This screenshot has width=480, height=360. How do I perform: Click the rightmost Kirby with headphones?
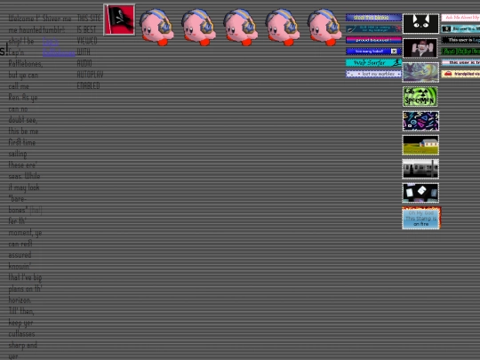(324, 27)
